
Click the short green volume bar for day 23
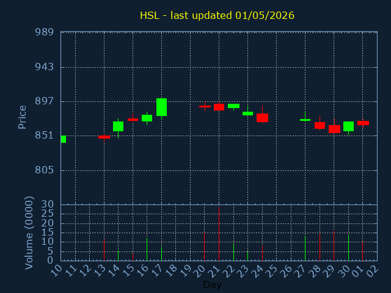247,256
